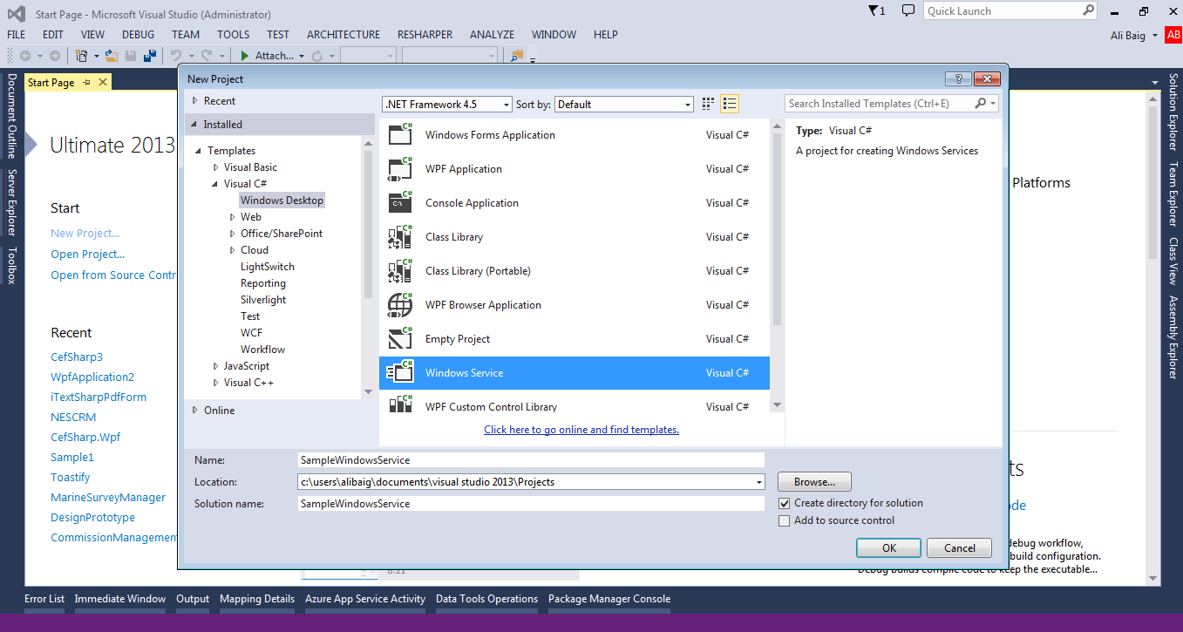Collapse the Installed section
The height and width of the screenshot is (632, 1183).
(195, 125)
